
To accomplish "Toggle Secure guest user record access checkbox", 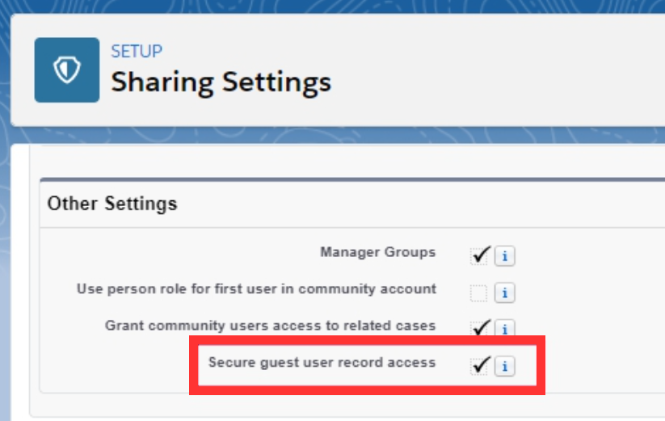I will point(480,365).
